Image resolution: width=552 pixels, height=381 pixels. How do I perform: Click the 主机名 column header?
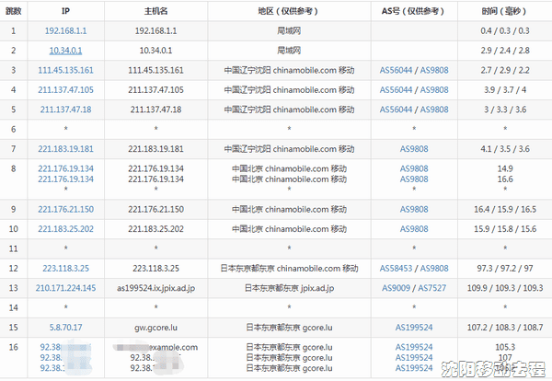pyautogui.click(x=155, y=11)
